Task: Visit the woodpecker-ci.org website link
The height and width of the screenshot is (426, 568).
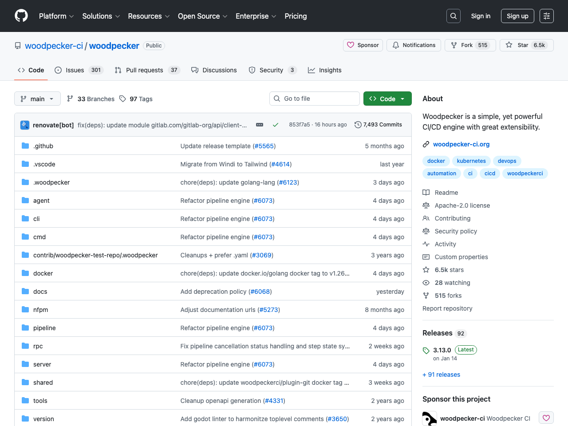Action: tap(461, 144)
